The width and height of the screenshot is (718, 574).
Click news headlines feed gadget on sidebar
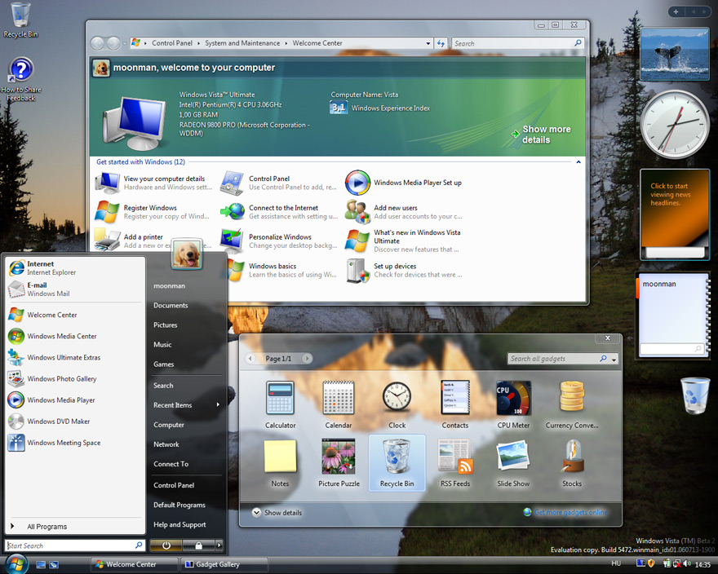pyautogui.click(x=675, y=214)
